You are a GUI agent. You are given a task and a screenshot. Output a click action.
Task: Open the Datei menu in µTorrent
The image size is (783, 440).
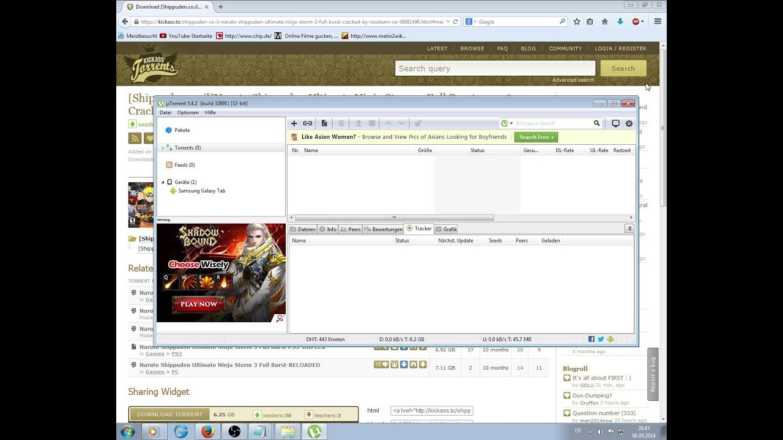click(x=165, y=112)
